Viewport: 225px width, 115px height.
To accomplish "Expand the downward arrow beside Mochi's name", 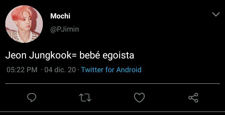I will pos(216,14).
